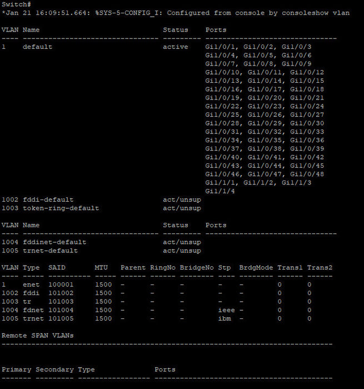
Task: Click the 'fdnet' type value
Action: coord(33,310)
